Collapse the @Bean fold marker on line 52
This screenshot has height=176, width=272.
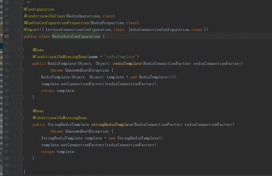point(22,50)
